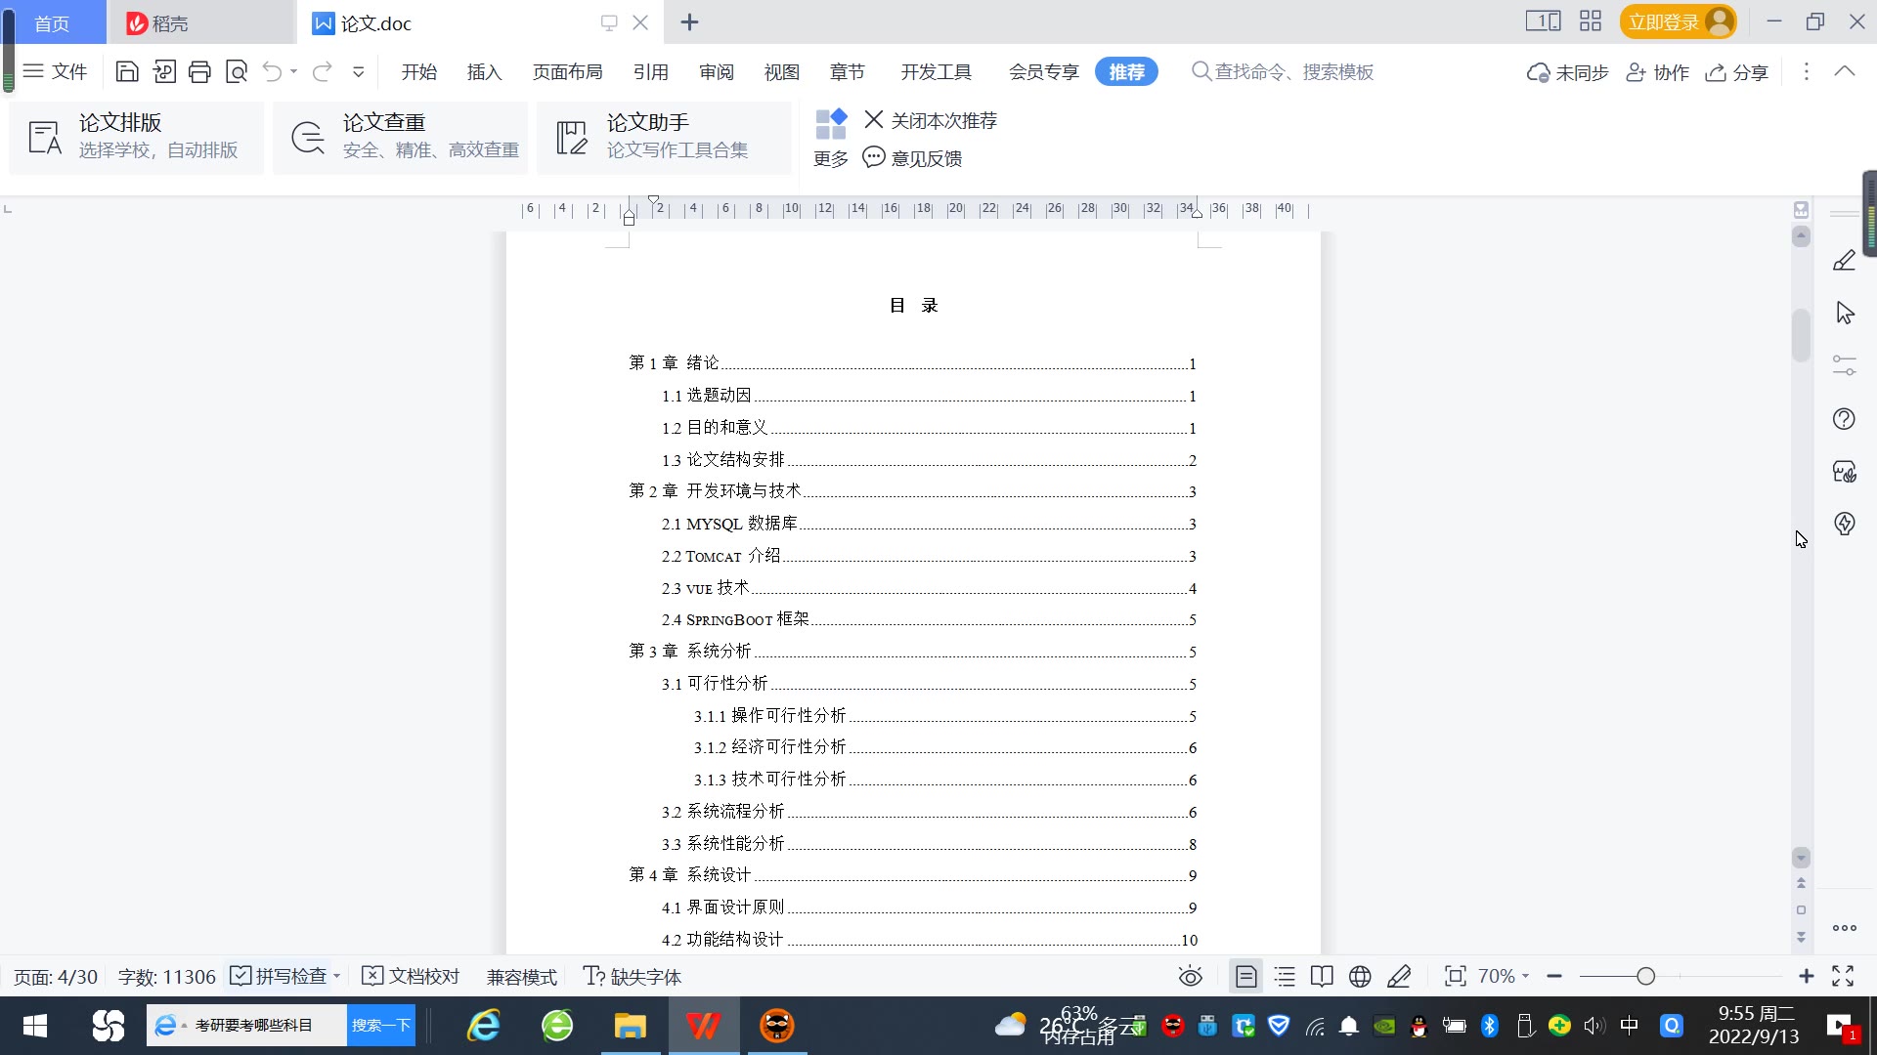The width and height of the screenshot is (1877, 1055).
Task: Click the Undo arrow
Action: pyautogui.click(x=272, y=71)
